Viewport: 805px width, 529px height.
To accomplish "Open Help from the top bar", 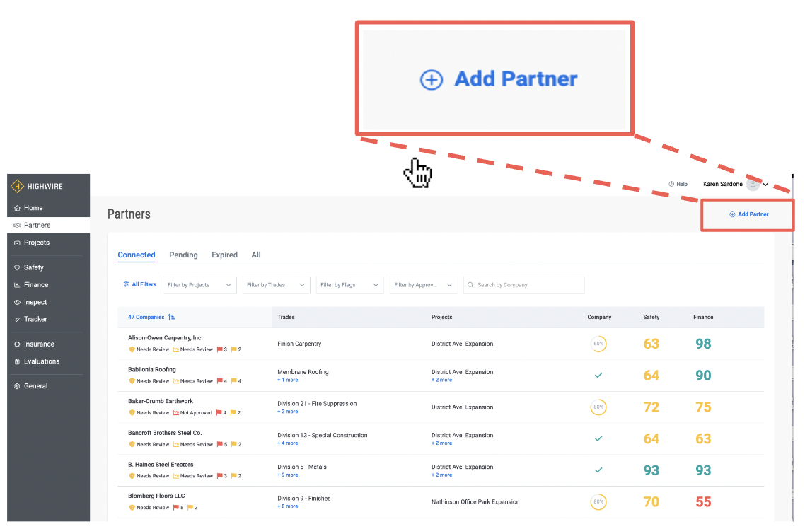I will (x=678, y=184).
